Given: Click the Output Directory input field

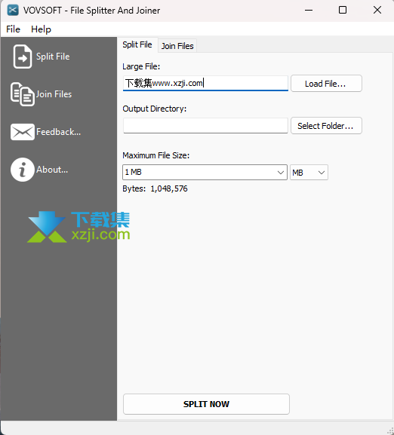Looking at the screenshot, I should 205,126.
